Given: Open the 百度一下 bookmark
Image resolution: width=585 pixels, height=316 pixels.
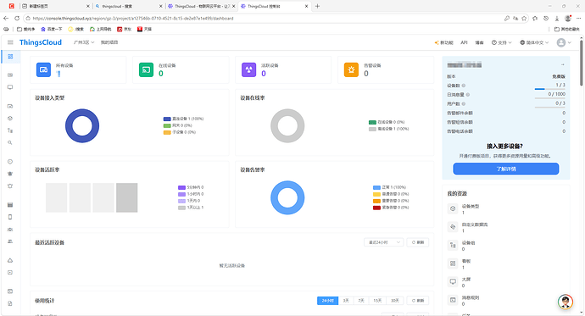Looking at the screenshot, I should tap(52, 29).
